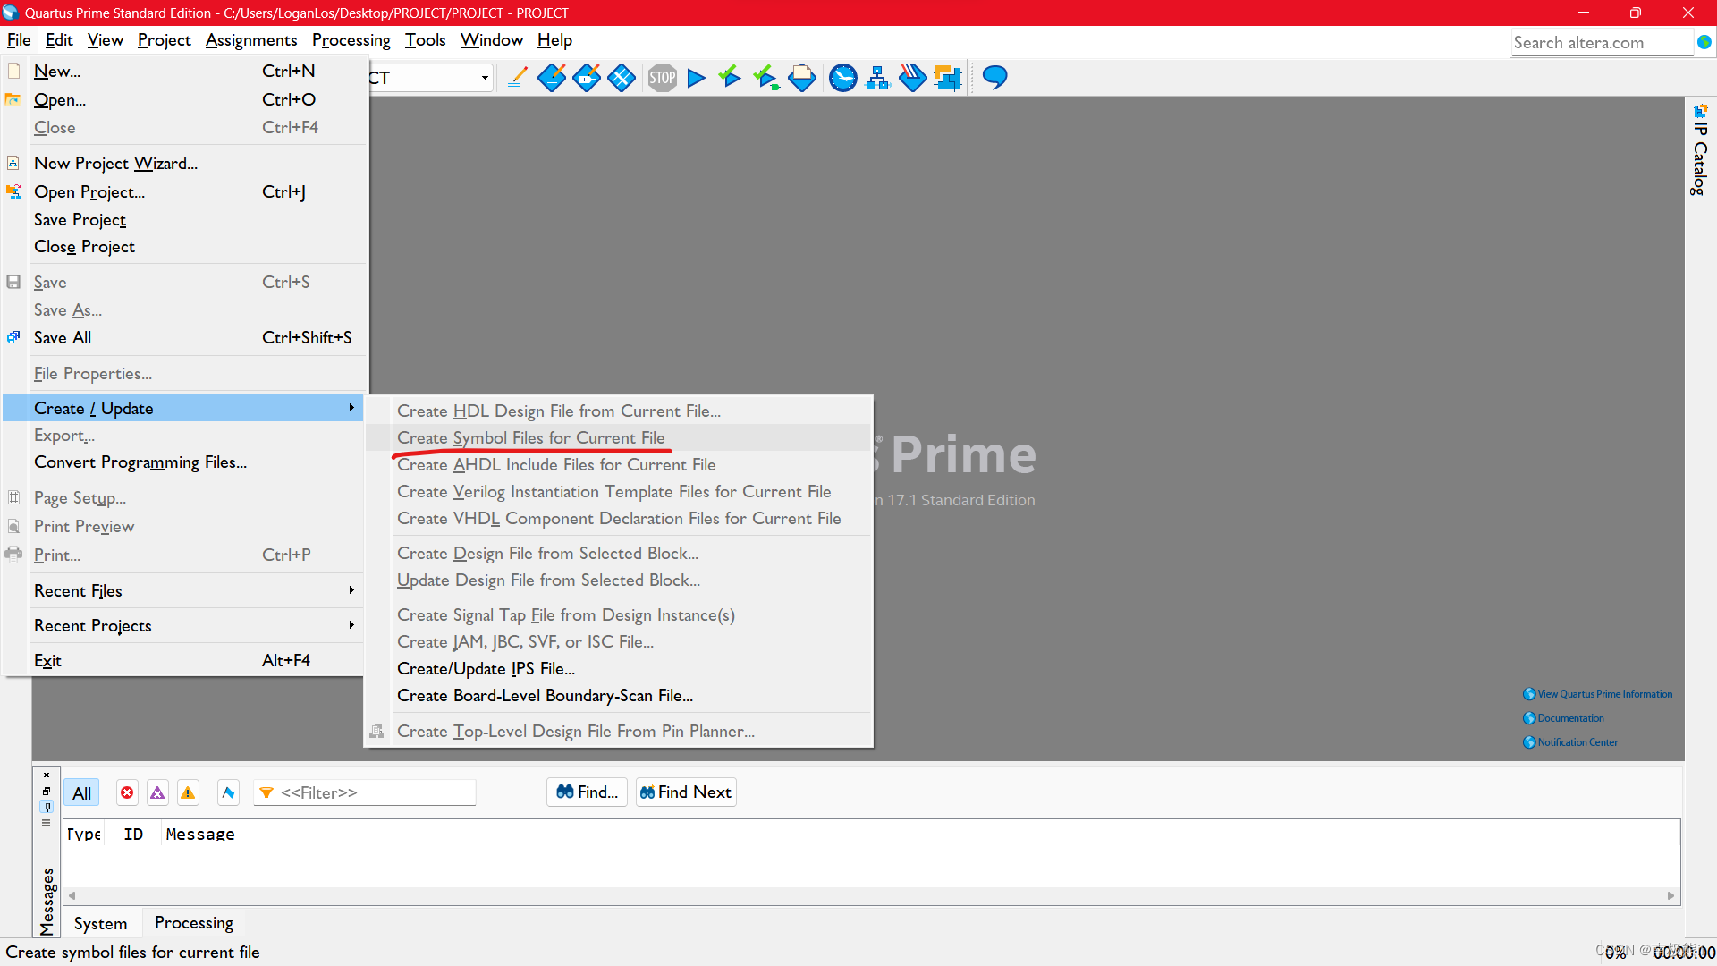Open the project selector dropdown arrow
The width and height of the screenshot is (1717, 966).
click(x=485, y=78)
